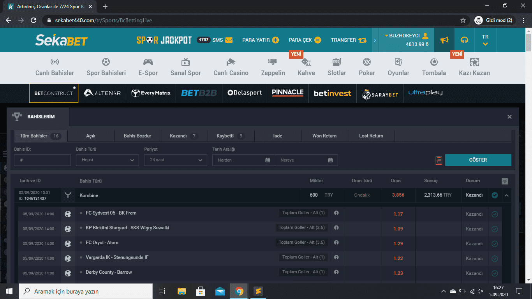The image size is (532, 299).
Task: Open a new browser tab
Action: [105, 7]
